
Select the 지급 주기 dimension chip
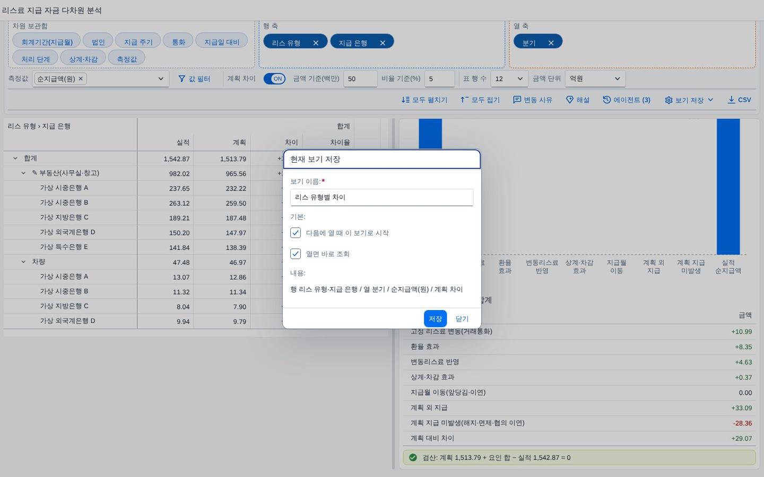point(138,42)
